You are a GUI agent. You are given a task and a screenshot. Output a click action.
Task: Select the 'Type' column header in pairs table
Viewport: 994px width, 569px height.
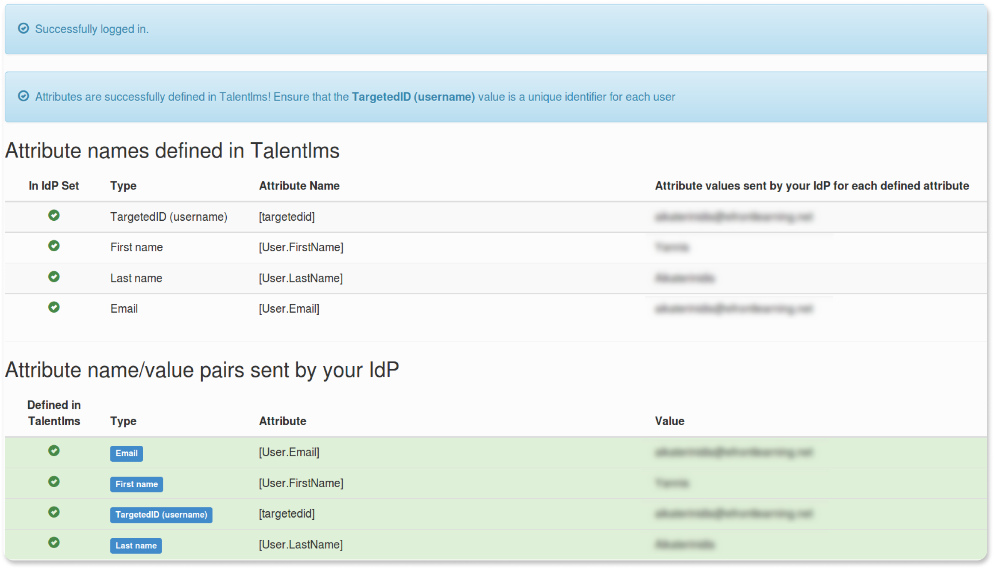[x=123, y=421]
